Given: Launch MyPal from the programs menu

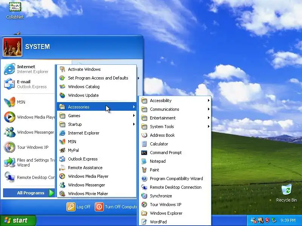Looking at the screenshot, I should coord(97,150).
